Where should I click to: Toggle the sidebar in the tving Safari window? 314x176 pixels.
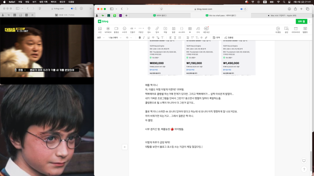click(17, 9)
